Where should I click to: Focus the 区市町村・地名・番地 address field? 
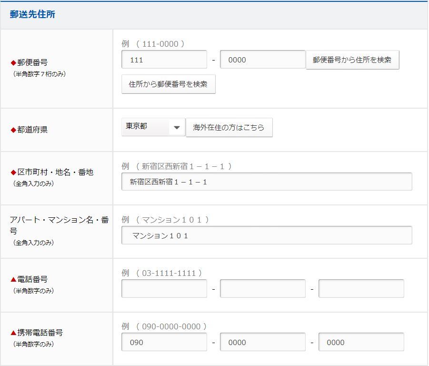pyautogui.click(x=267, y=182)
